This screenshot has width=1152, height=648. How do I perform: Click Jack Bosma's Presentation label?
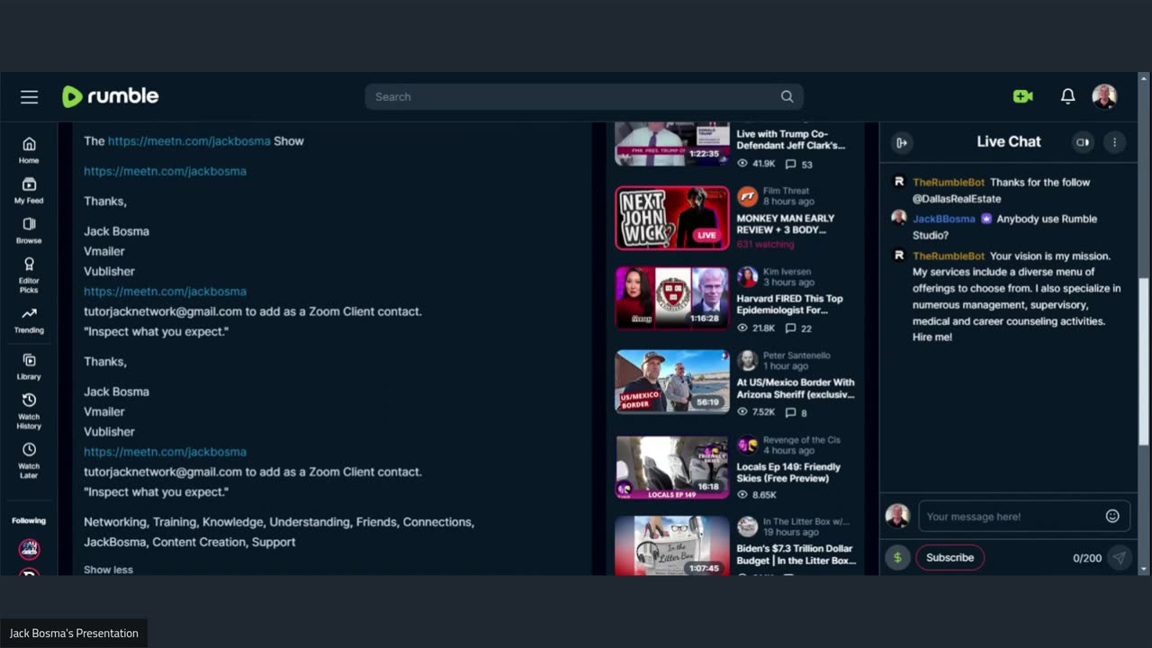(74, 634)
